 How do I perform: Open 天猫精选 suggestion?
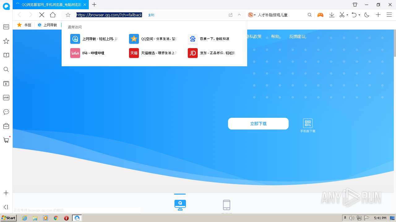(153, 53)
